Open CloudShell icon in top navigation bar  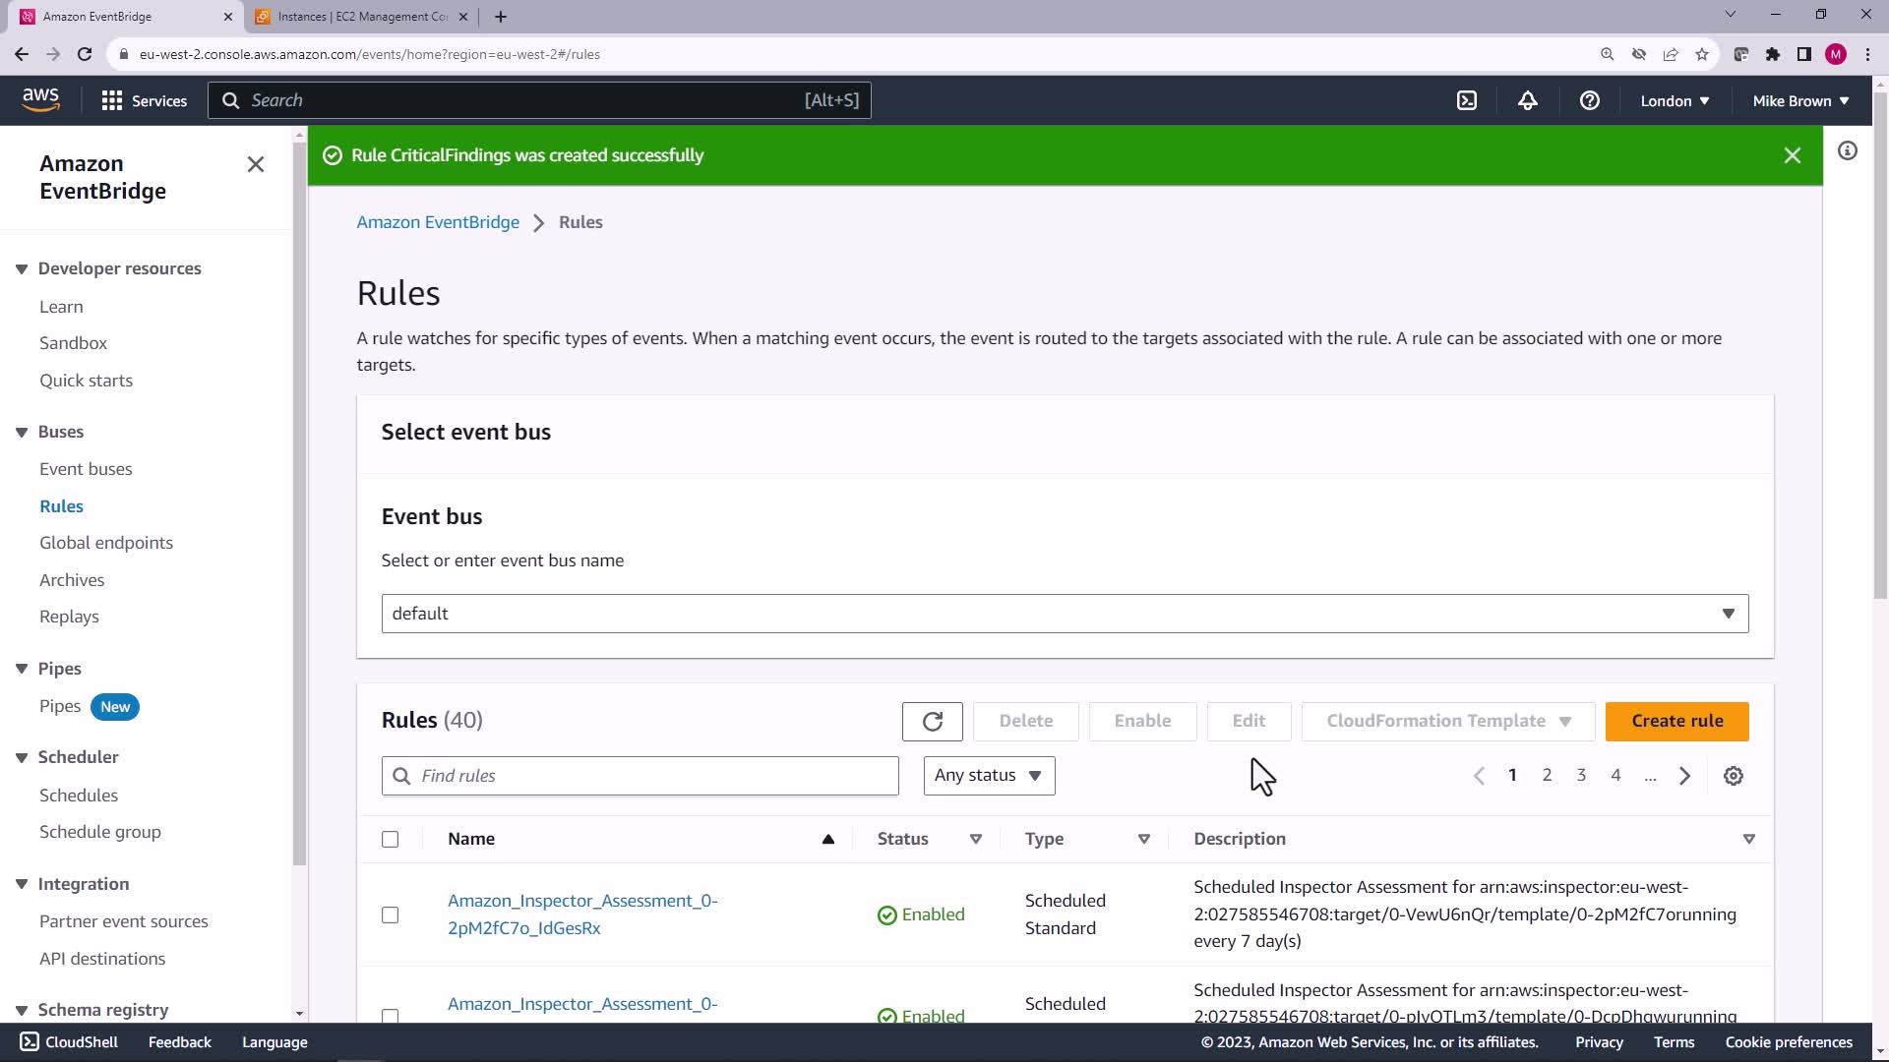coord(1466,100)
